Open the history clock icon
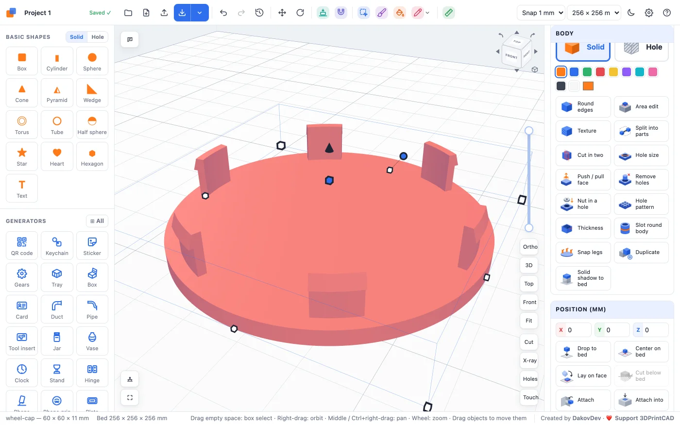The height and width of the screenshot is (425, 680). click(259, 13)
